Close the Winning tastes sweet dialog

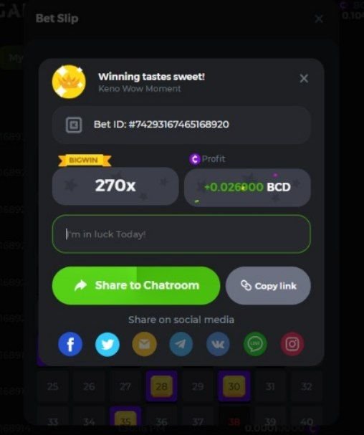coord(304,79)
